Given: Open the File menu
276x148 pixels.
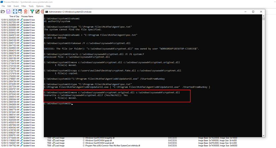Looking at the screenshot, I should [3, 6].
